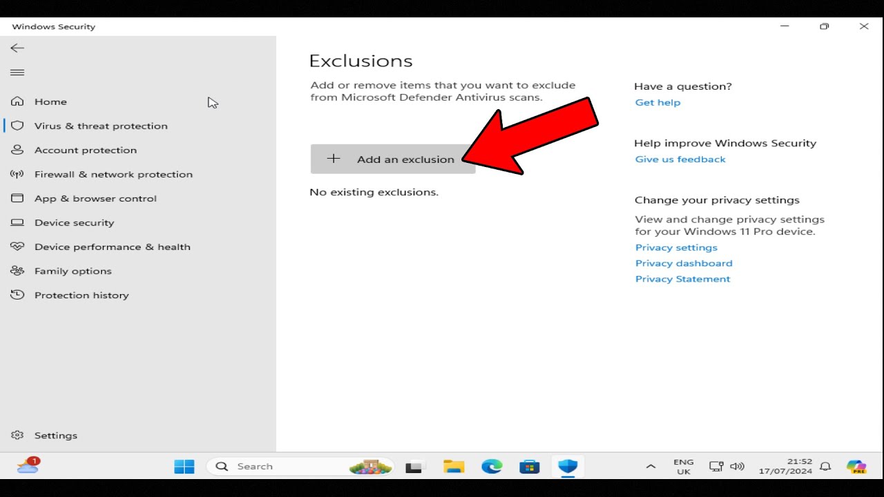The width and height of the screenshot is (884, 497).
Task: Click the Windows Security taskbar icon
Action: pos(568,467)
